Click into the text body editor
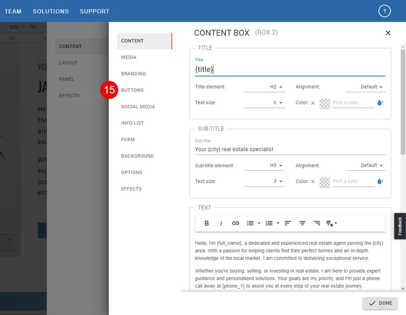 pyautogui.click(x=290, y=264)
